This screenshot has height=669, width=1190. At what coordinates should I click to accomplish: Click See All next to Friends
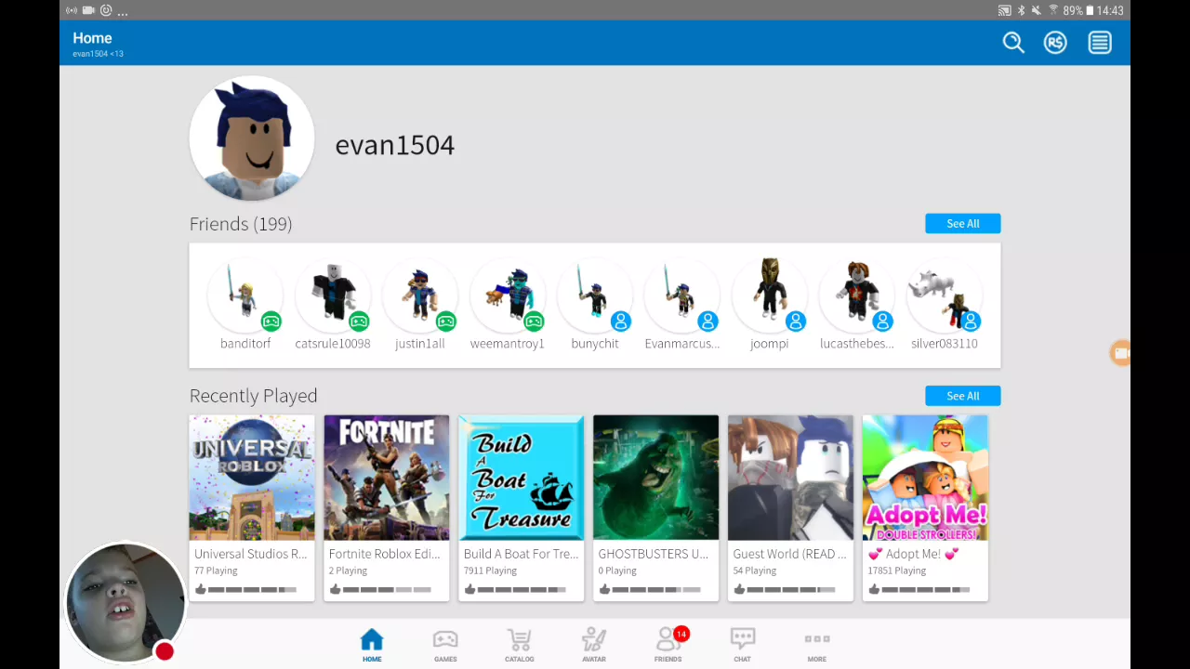963,224
